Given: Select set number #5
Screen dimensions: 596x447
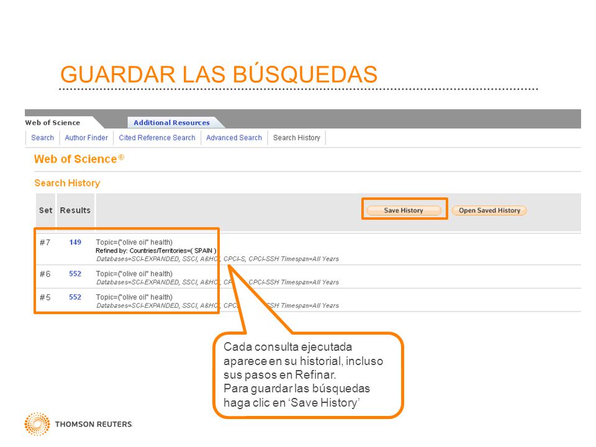Looking at the screenshot, I should [45, 297].
